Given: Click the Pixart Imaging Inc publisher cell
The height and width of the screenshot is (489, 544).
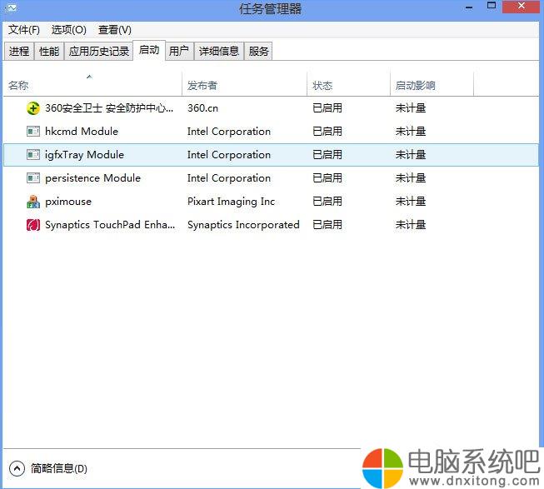Looking at the screenshot, I should point(231,202).
